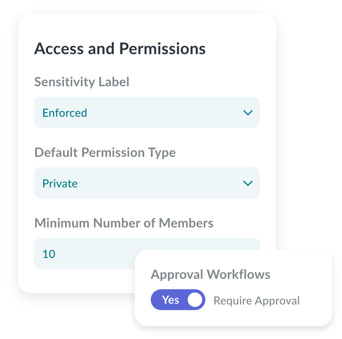The width and height of the screenshot is (342, 339).
Task: Expand the Default Permission Type selector
Action: pyautogui.click(x=147, y=183)
